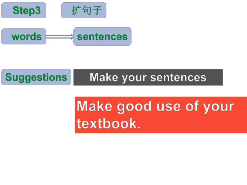Select the word 'good' in red box
Screen dimensions: 247x185
coord(134,107)
